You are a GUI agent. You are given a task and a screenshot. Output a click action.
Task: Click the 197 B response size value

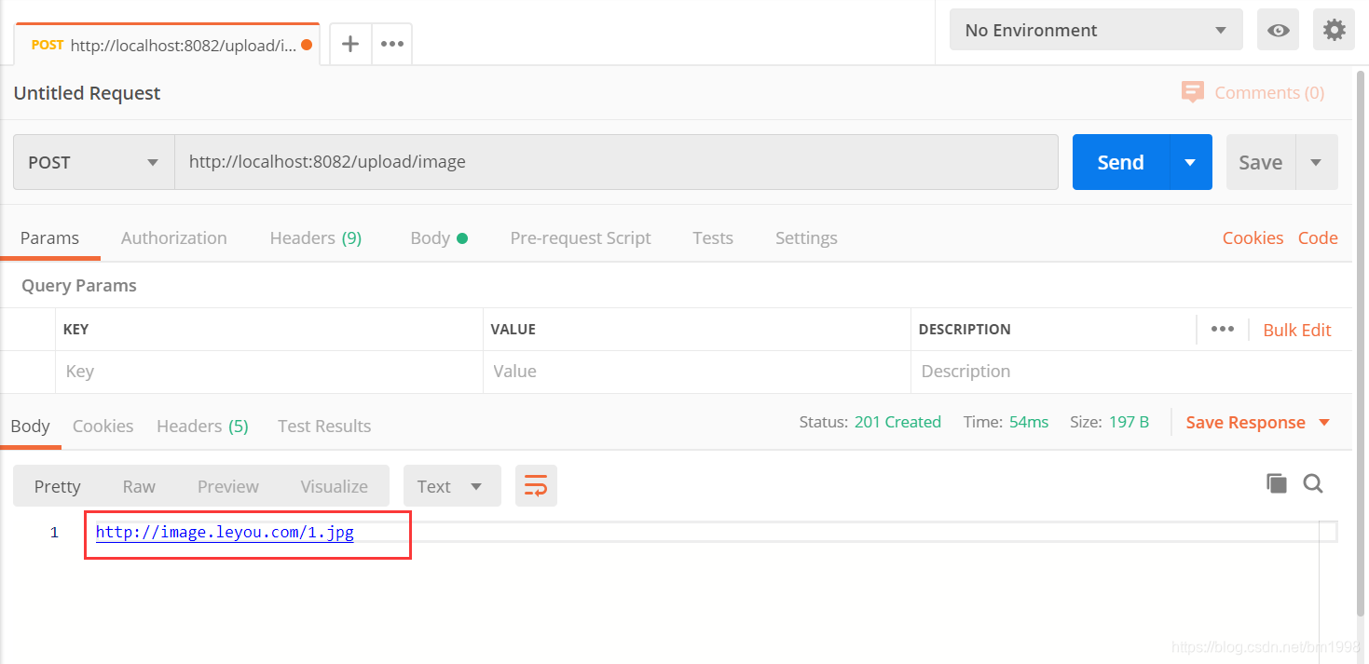pos(1129,422)
